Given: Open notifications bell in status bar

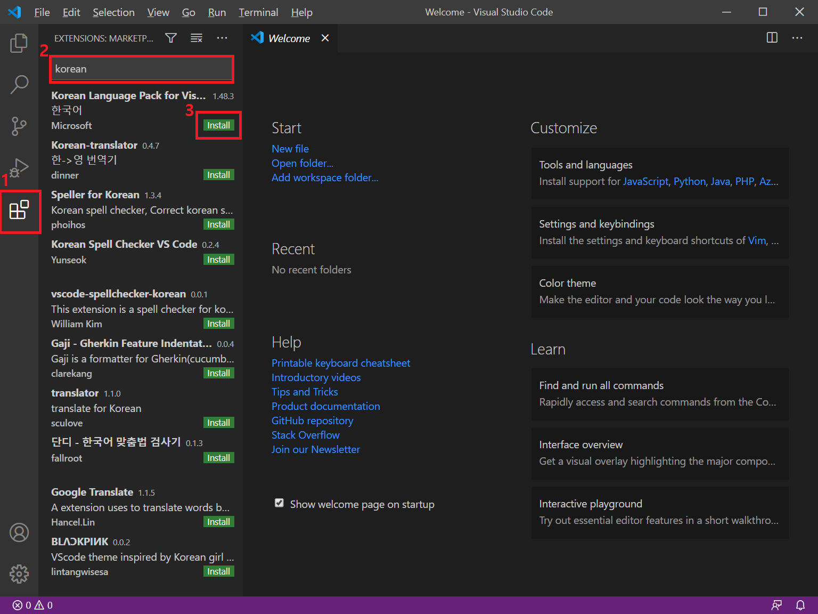Looking at the screenshot, I should click(x=800, y=605).
